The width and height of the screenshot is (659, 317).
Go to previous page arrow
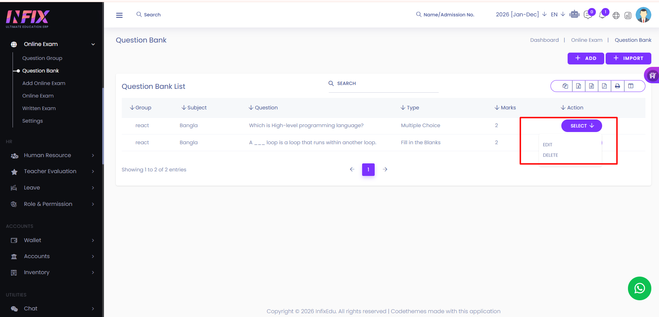point(352,169)
